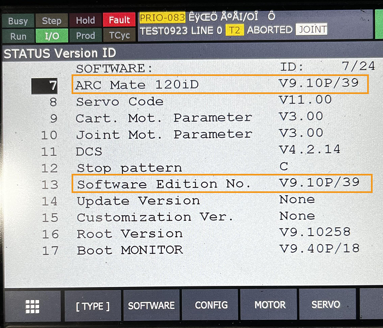Click the STATUS Version ID title
Image resolution: width=383 pixels, height=328 pixels.
click(60, 53)
